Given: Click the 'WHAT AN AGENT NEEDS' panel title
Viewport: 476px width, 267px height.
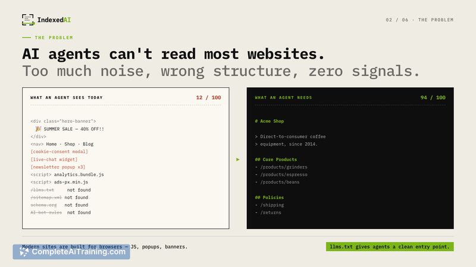Looking at the screenshot, I should [x=283, y=97].
